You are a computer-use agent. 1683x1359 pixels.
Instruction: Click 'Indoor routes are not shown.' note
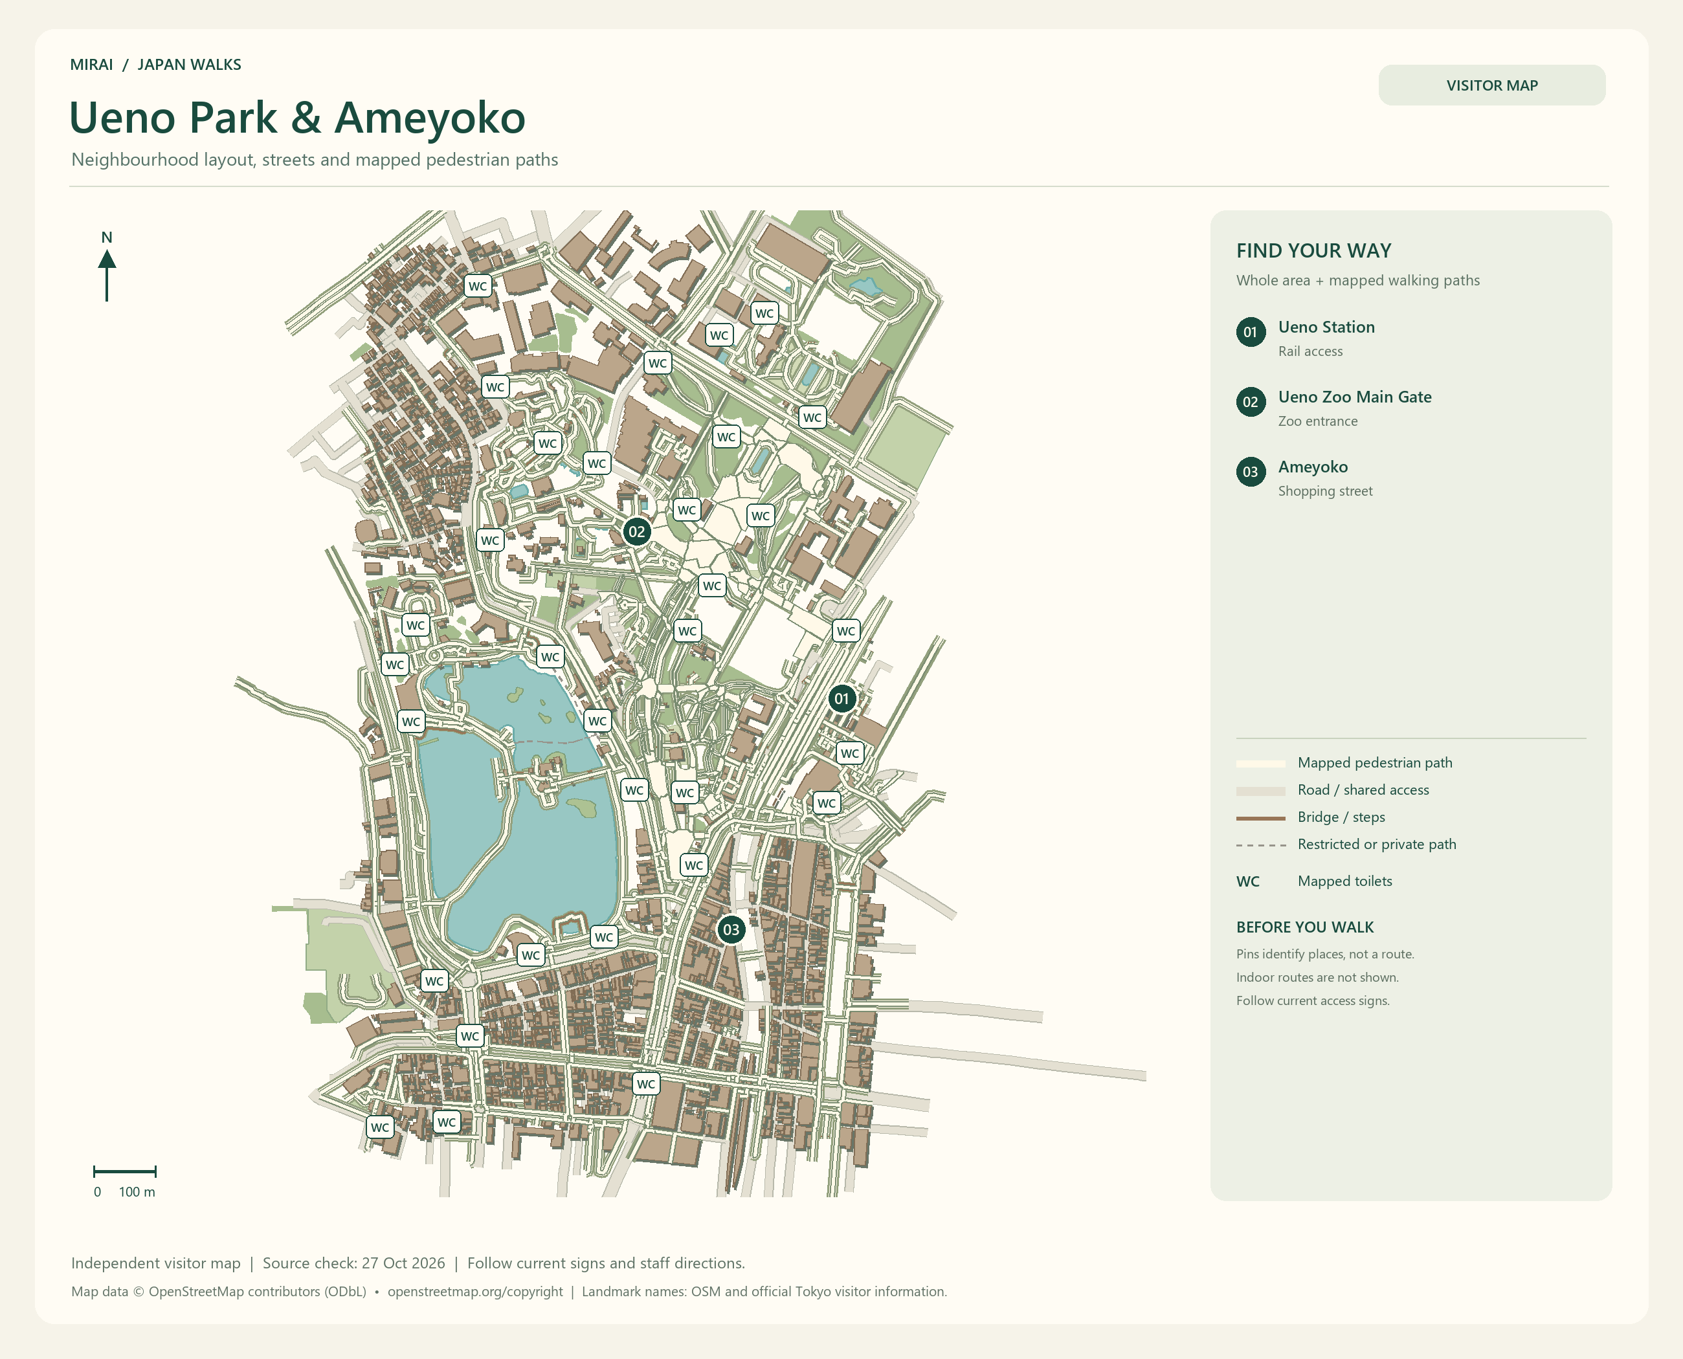(1317, 978)
